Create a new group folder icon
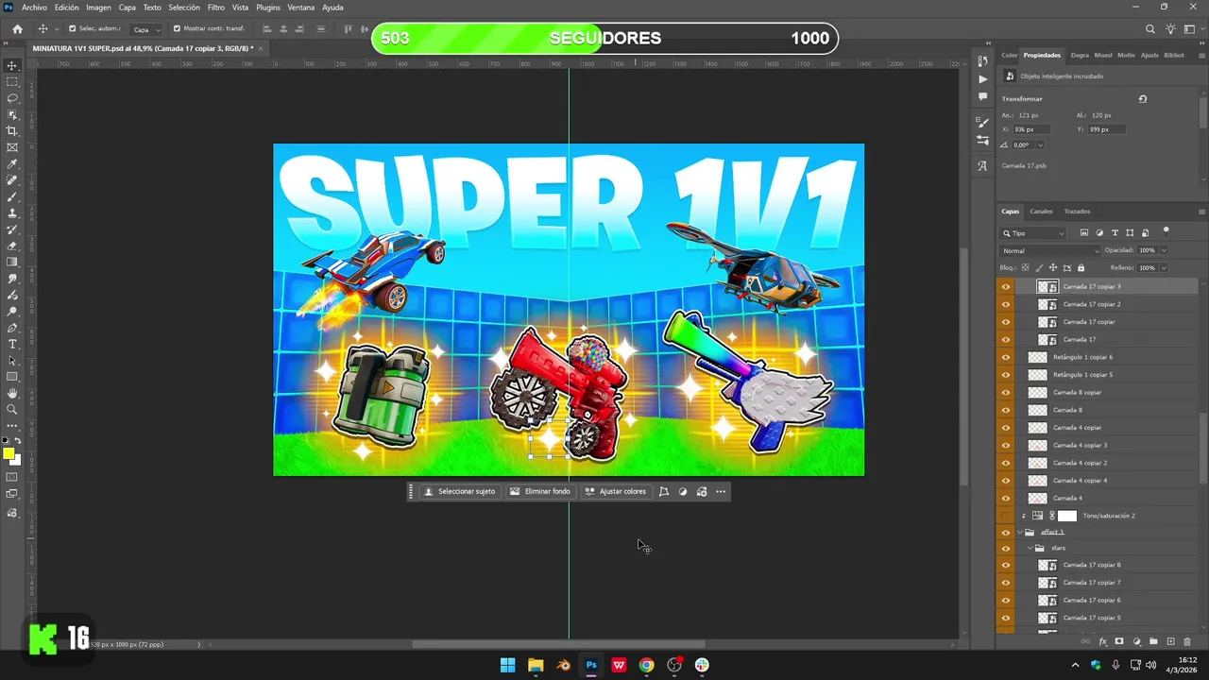Viewport: 1209px width, 680px height. (x=1153, y=641)
